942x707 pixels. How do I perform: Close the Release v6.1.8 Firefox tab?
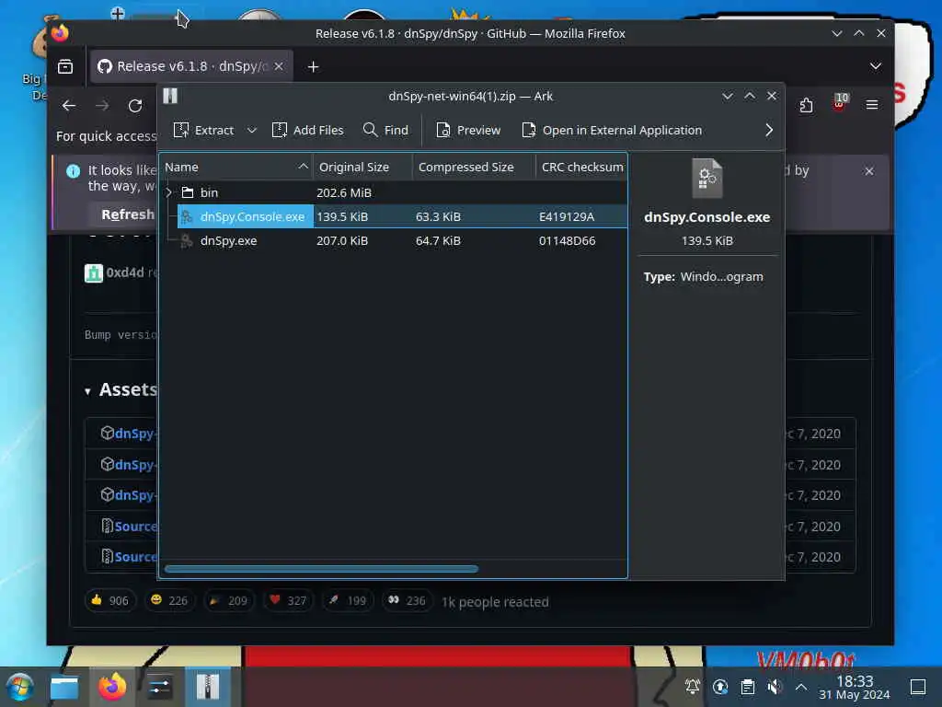(x=279, y=66)
